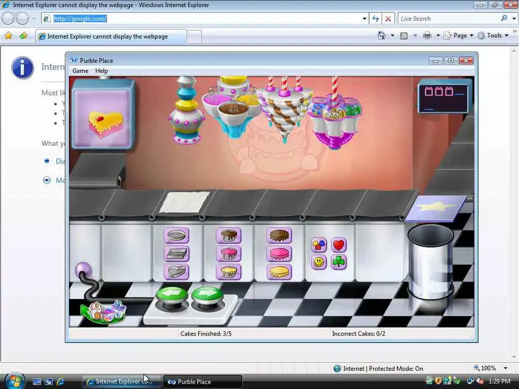Add the green clover decoration

coord(338,262)
